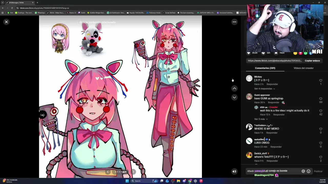Reply to the creator's fire idea comment

pyautogui.click(x=279, y=115)
